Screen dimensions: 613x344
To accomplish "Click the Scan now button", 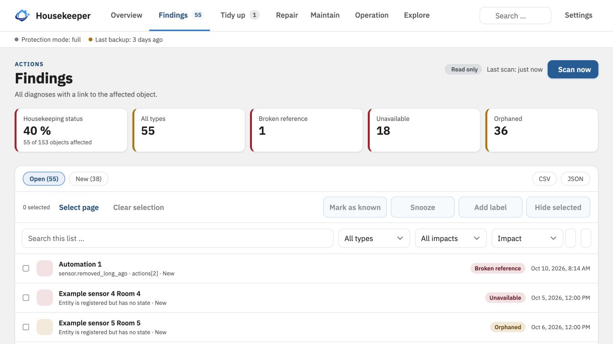I will pos(573,69).
